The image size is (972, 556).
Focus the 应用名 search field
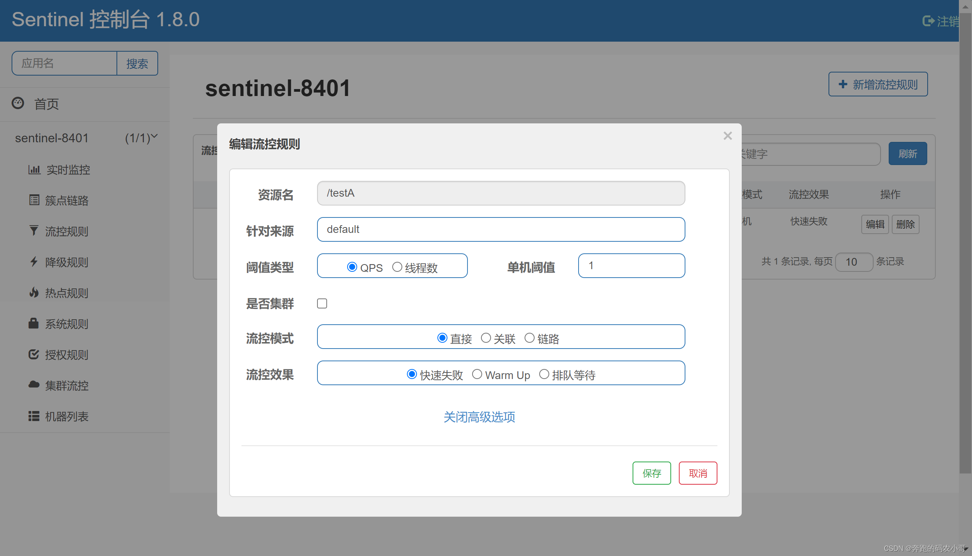(64, 63)
